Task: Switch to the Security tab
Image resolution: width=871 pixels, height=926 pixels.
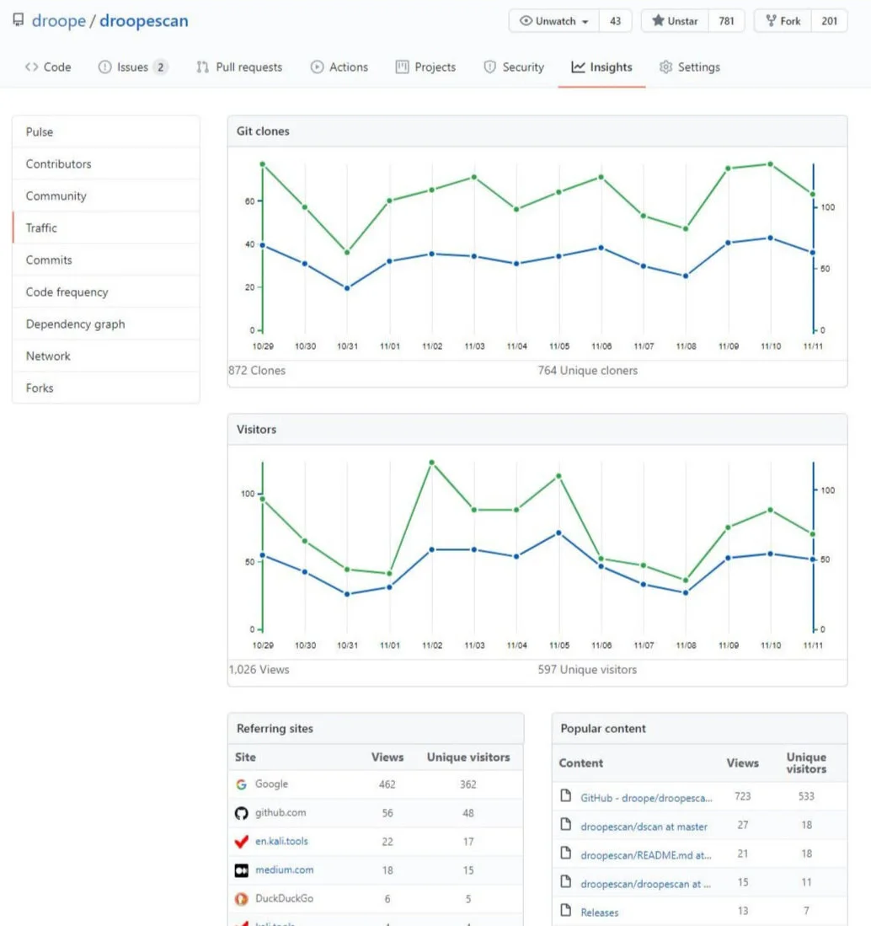Action: coord(514,67)
